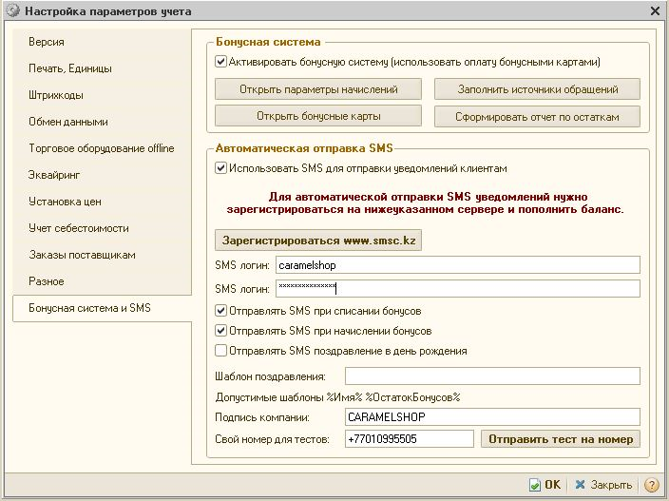Go to Торговое оборудование offline tab

coord(103,148)
